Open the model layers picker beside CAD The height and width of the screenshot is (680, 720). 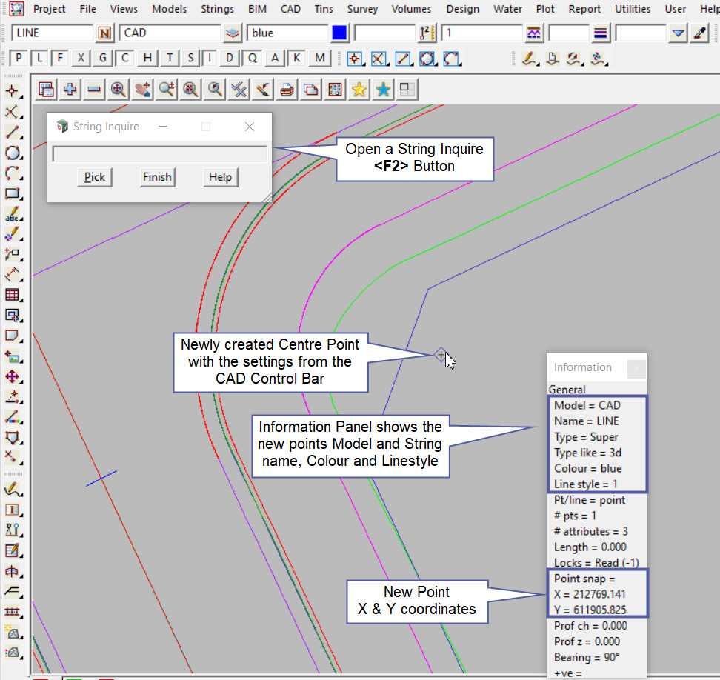pos(233,33)
